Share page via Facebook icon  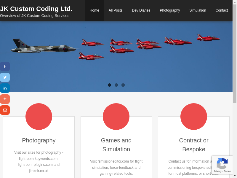[5, 66]
